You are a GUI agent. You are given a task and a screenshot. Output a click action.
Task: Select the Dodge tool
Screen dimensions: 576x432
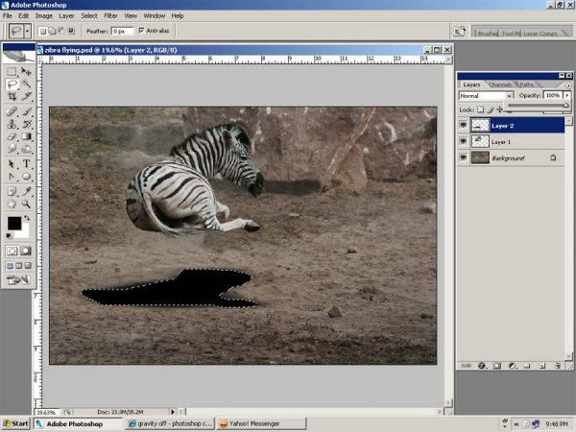26,149
